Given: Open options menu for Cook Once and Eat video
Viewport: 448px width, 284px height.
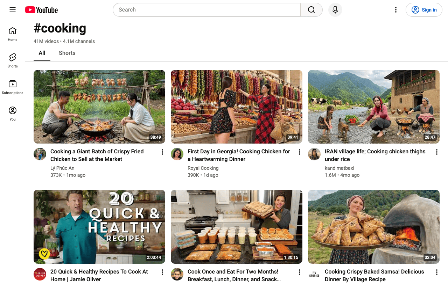Looking at the screenshot, I should coord(299,272).
